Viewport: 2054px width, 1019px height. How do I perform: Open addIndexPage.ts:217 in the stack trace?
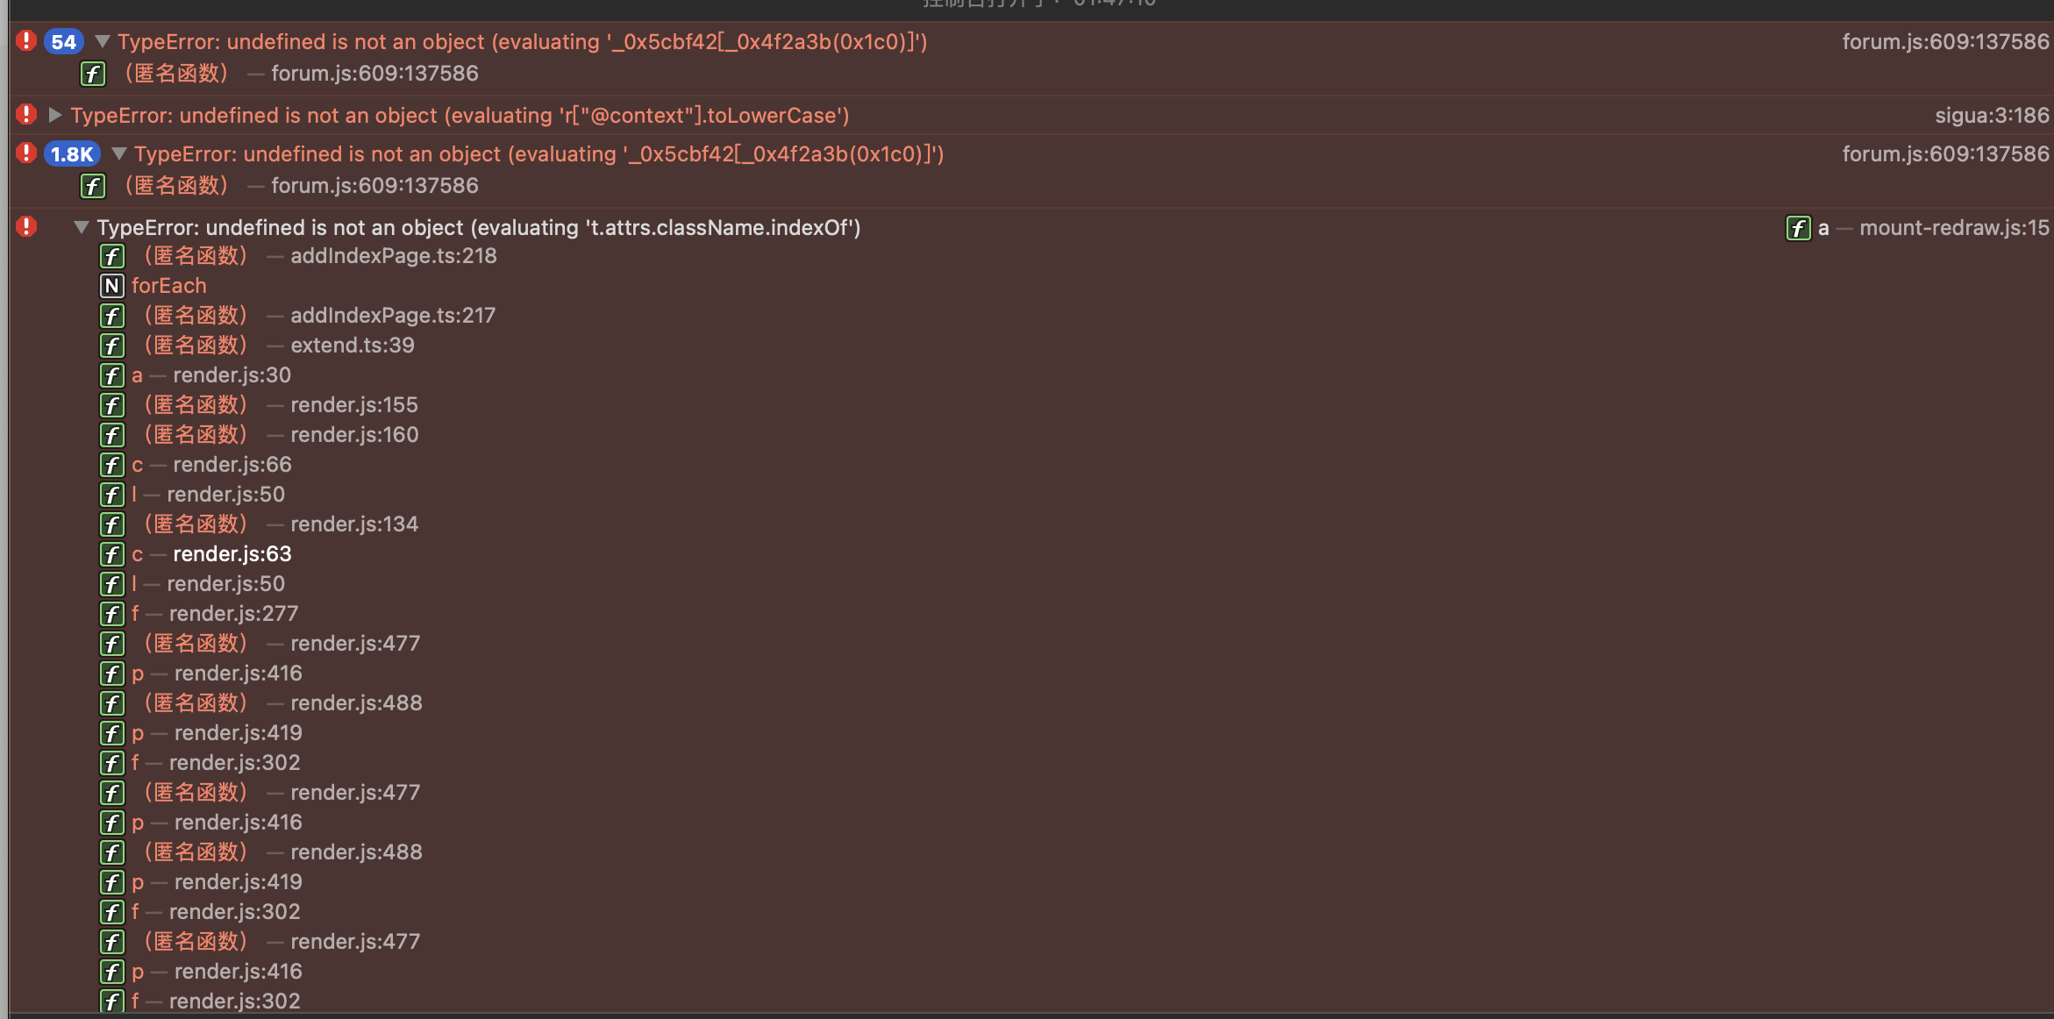tap(393, 316)
